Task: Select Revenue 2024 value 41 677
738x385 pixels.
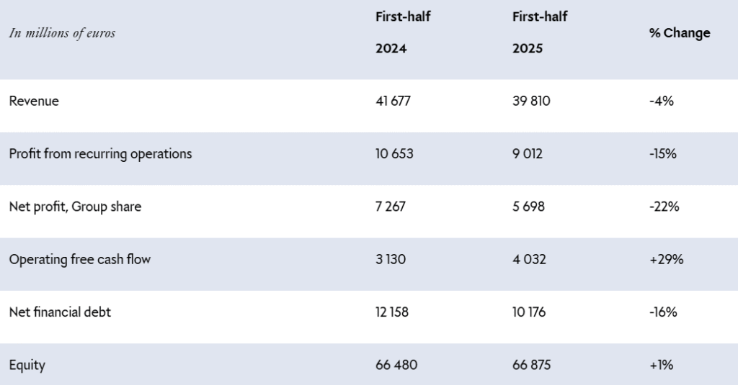Action: [393, 101]
